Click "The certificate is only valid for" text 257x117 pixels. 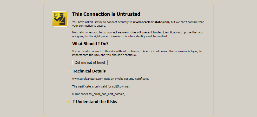point(94,86)
